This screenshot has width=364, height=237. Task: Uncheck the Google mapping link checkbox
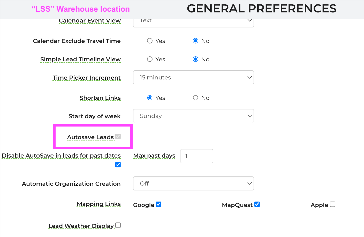point(159,204)
